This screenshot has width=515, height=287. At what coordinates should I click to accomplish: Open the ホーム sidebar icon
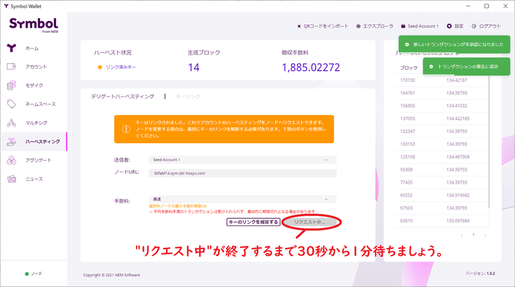click(12, 48)
